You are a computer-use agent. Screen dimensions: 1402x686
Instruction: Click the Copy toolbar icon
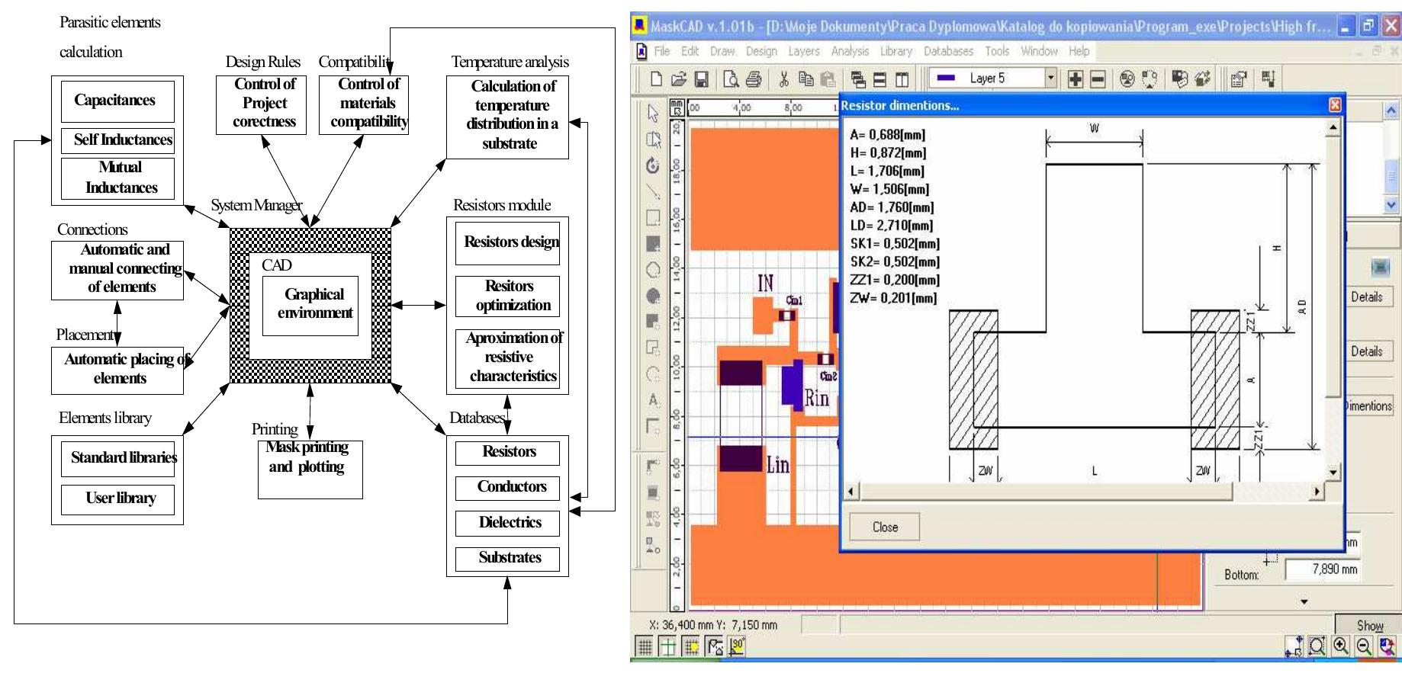coord(806,79)
